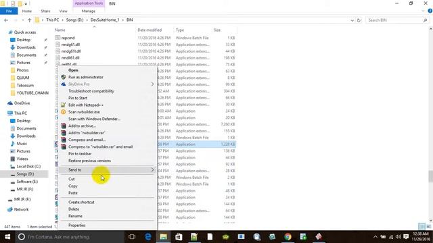Select Cut from context menu
433x243 pixels.
(x=72, y=179)
